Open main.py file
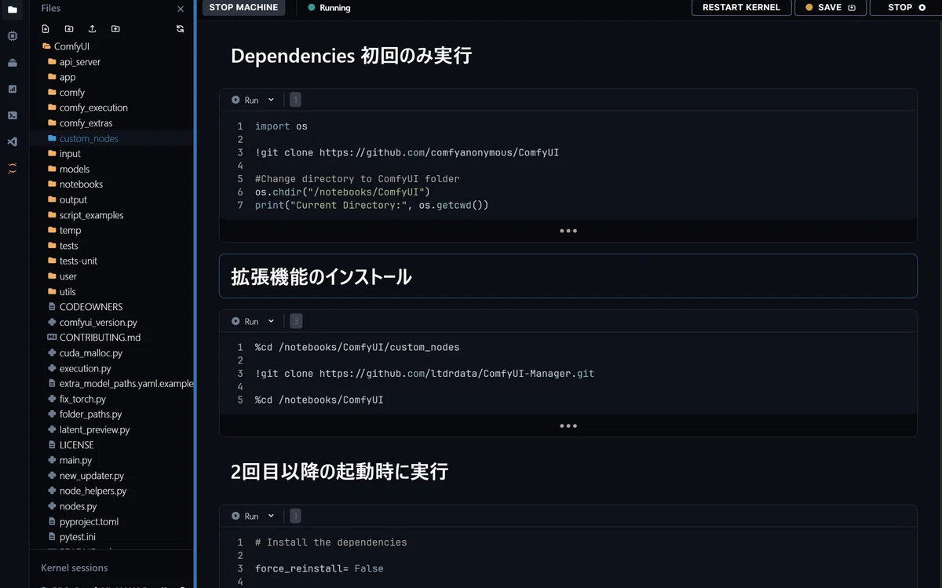This screenshot has width=942, height=588. [x=70, y=460]
